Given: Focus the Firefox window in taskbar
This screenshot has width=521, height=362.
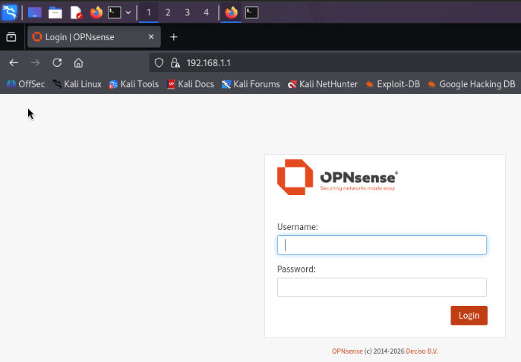Looking at the screenshot, I should point(231,13).
